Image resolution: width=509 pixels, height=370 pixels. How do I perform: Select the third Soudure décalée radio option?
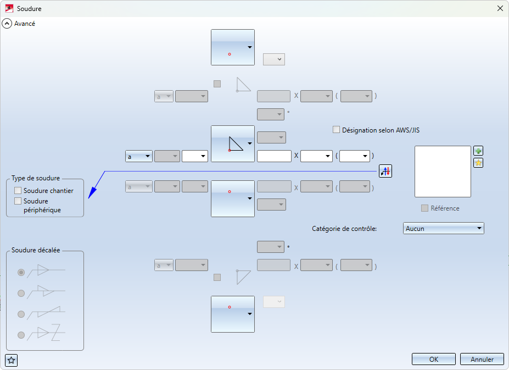click(21, 314)
